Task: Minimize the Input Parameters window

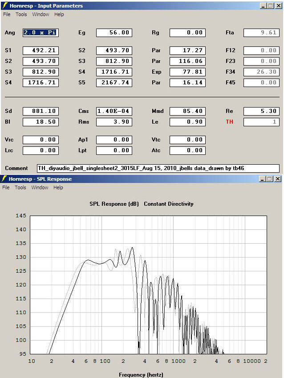Action: (263, 5)
